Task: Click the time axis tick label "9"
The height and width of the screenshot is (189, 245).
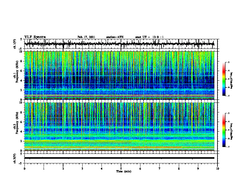Action: tap(198, 169)
